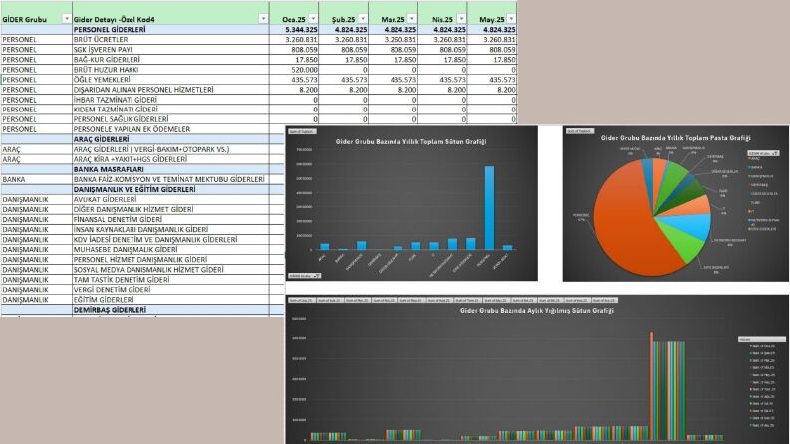This screenshot has height=444, width=790.
Task: Select BANKA FAİZ-KOMİSYON VE TEMİNAT MEKTUBU cell
Action: pos(170,179)
